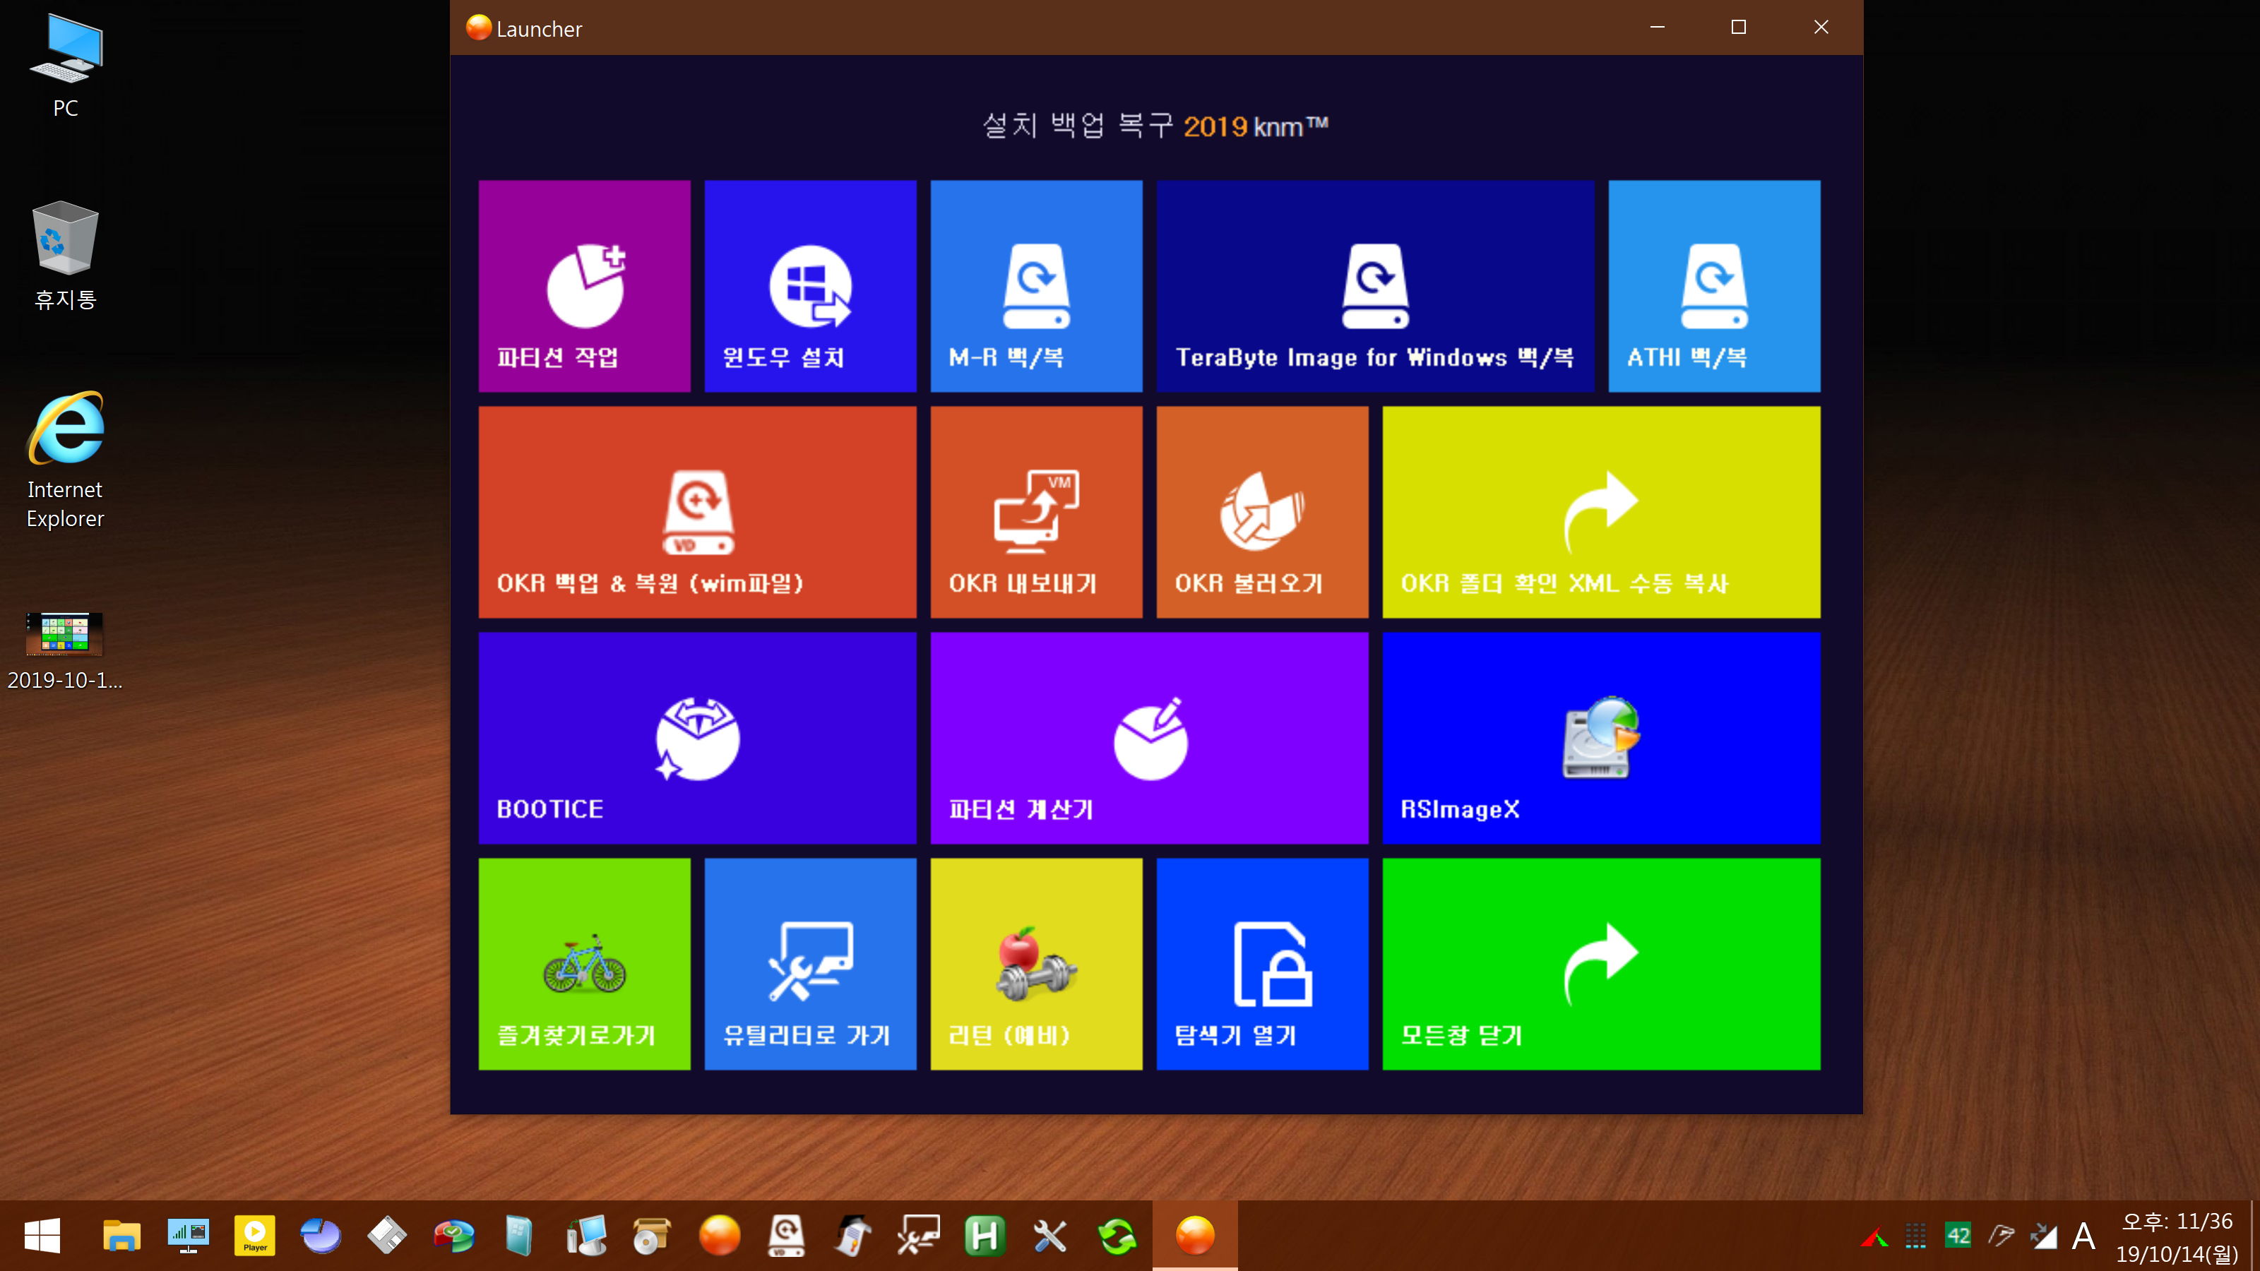The image size is (2260, 1271).
Task: Open the computer monitor transfer taskbar icon
Action: click(x=586, y=1236)
